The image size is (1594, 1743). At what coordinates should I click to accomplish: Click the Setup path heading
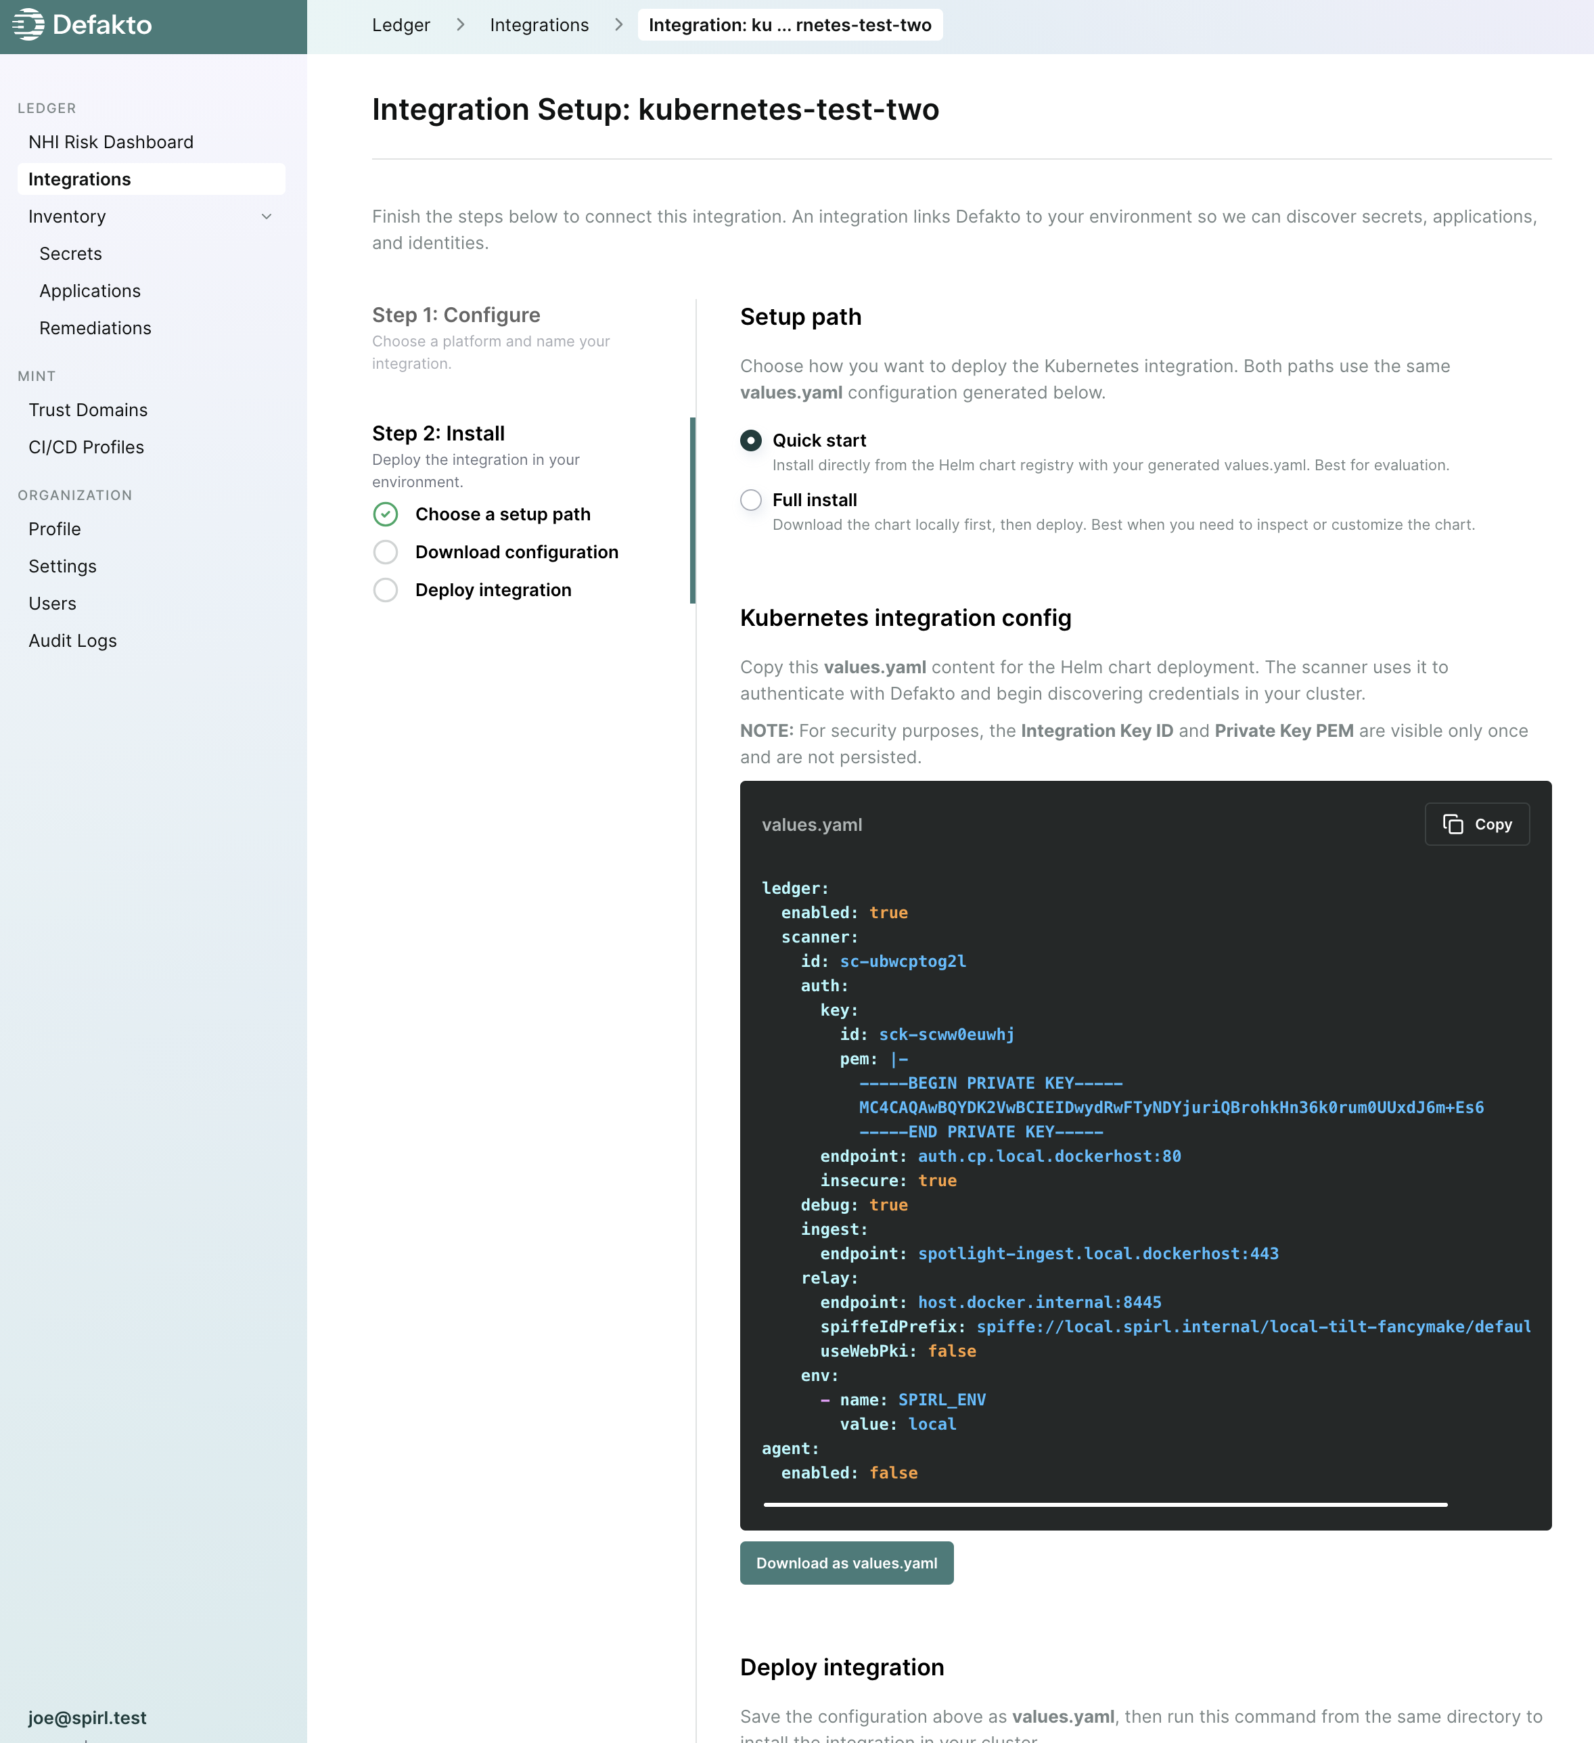[x=800, y=317]
